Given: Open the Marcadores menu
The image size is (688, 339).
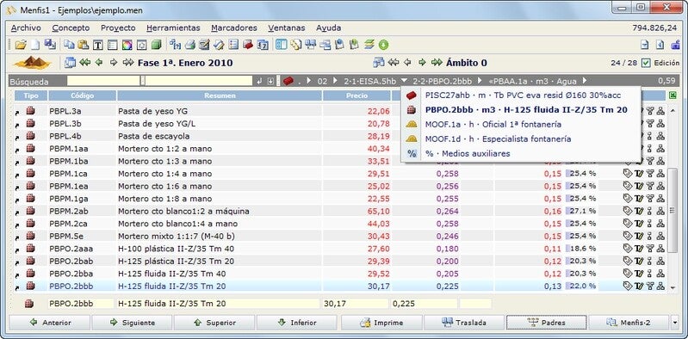Looking at the screenshot, I should point(234,28).
